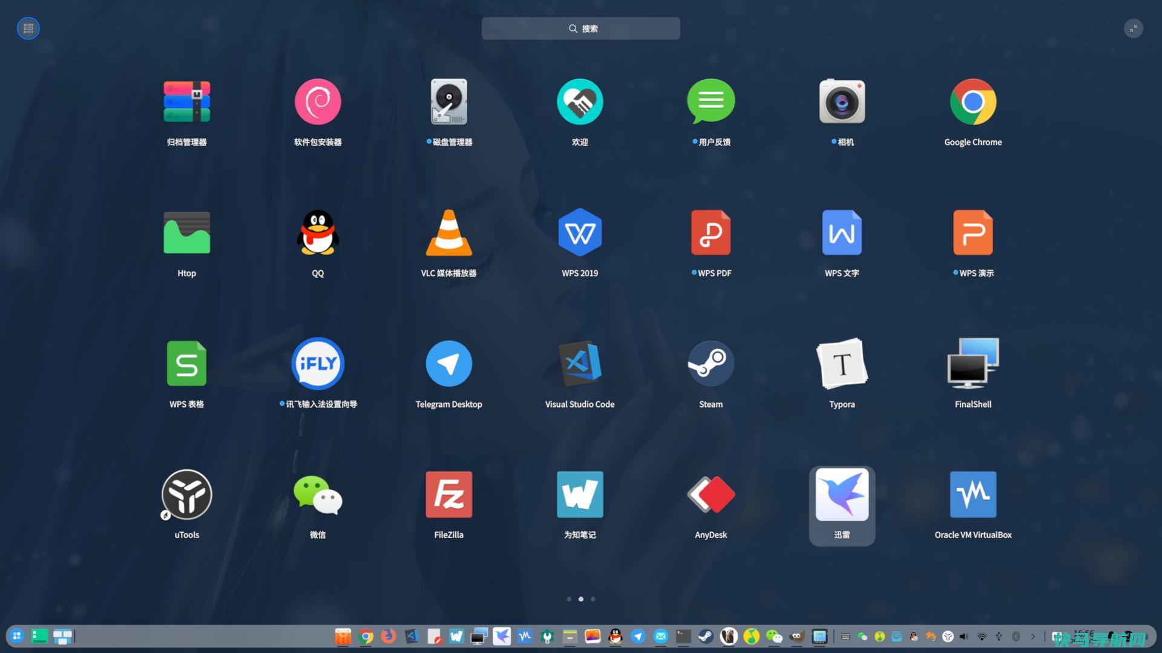Open GIMP from the dock
This screenshot has width=1162, height=653.
pyautogui.click(x=797, y=636)
